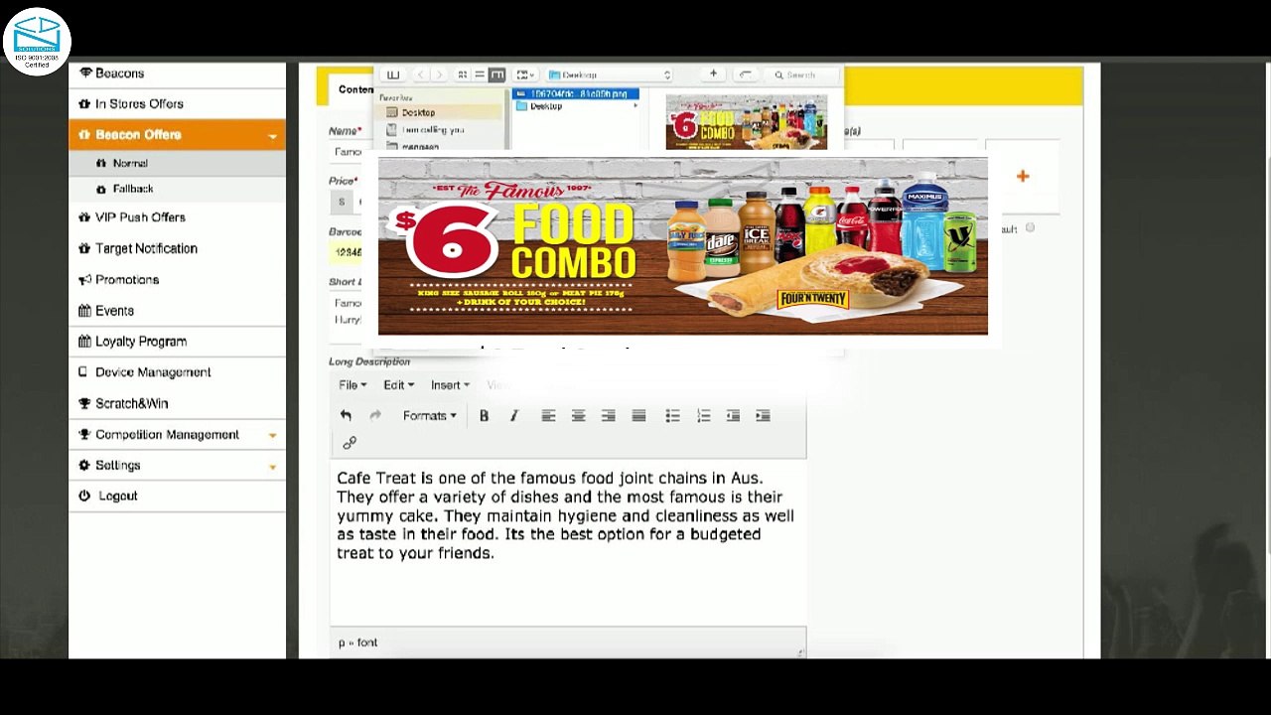1271x715 pixels.
Task: Expand the Competition Management submenu arrow
Action: click(x=272, y=435)
